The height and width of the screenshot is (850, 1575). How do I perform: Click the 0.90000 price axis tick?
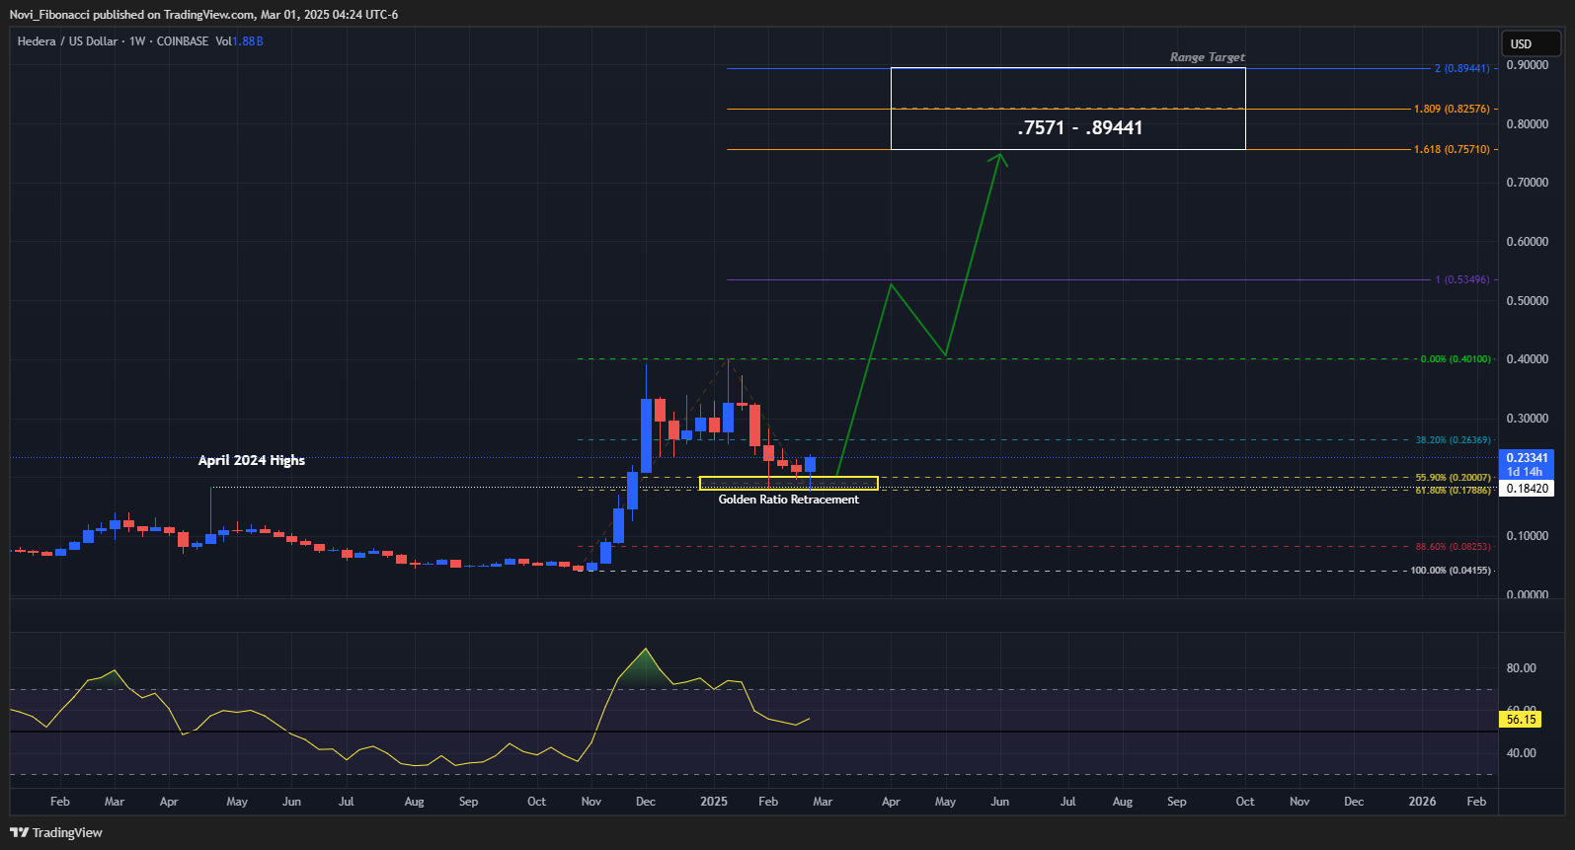point(1528,65)
